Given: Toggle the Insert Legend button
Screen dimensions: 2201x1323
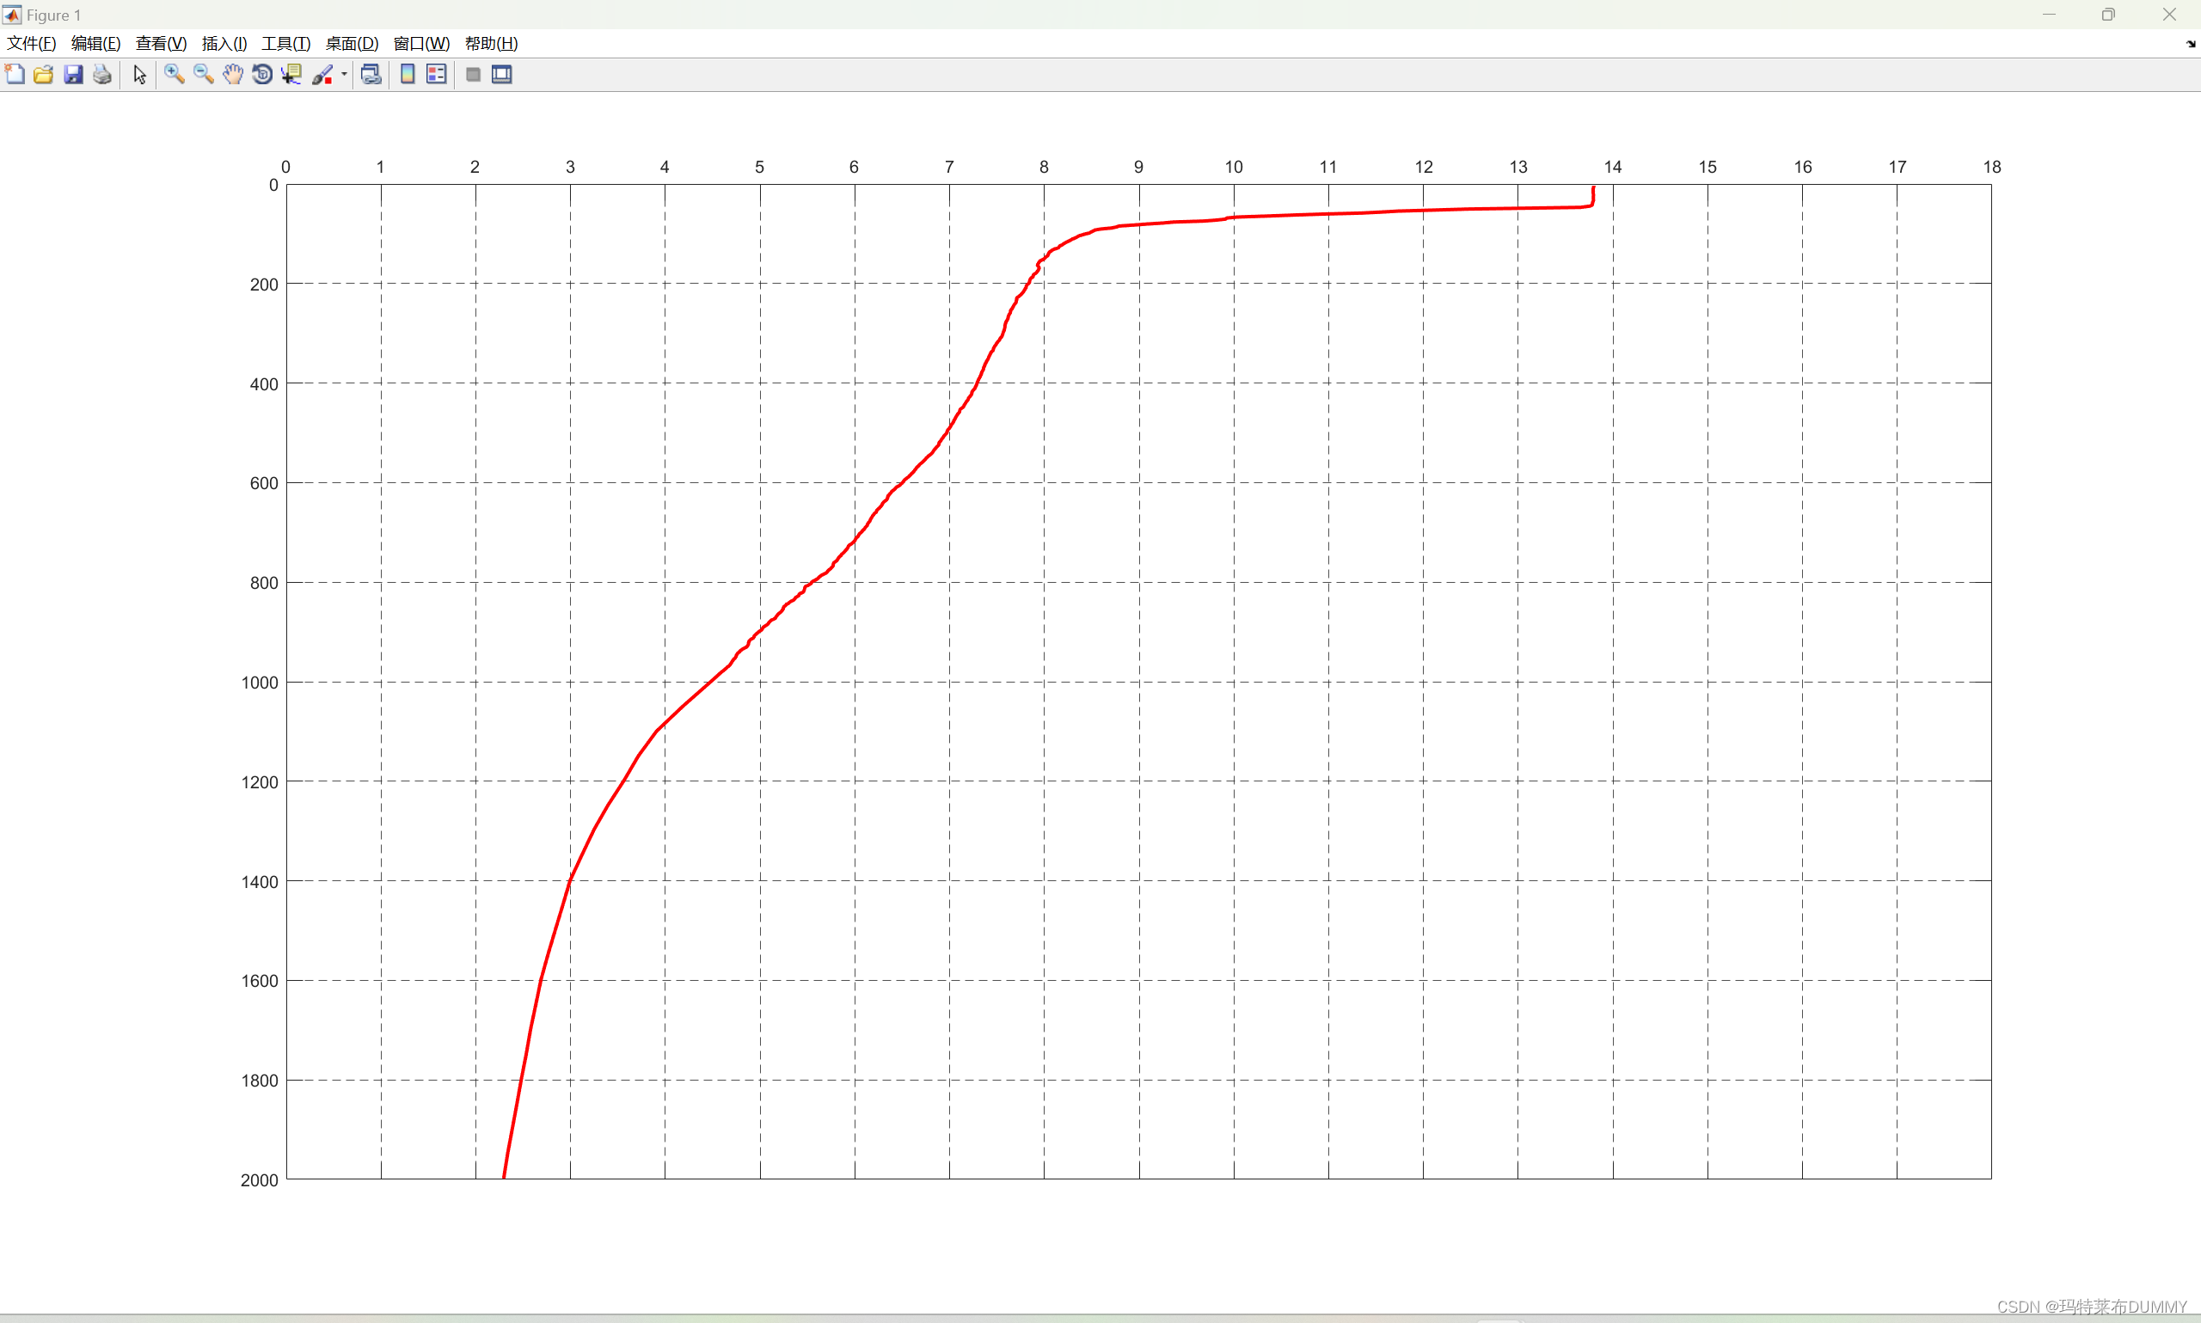Looking at the screenshot, I should tap(437, 75).
